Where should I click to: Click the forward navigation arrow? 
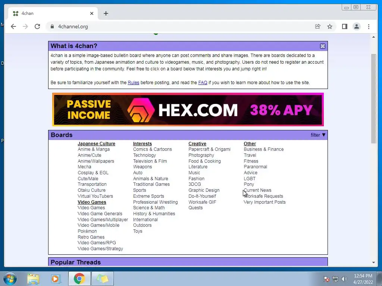click(25, 26)
